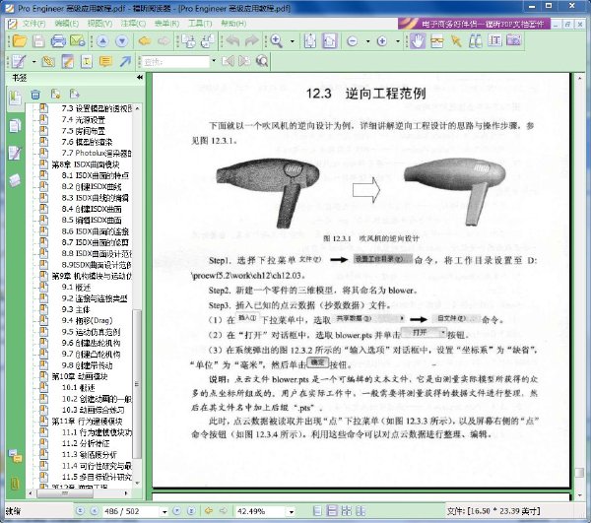The width and height of the screenshot is (591, 523).
Task: Click the Undo arrow icon
Action: pyautogui.click(x=232, y=41)
